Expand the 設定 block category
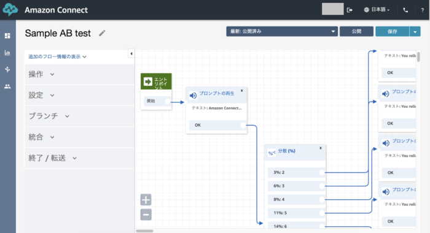Image resolution: width=430 pixels, height=233 pixels. coord(79,95)
